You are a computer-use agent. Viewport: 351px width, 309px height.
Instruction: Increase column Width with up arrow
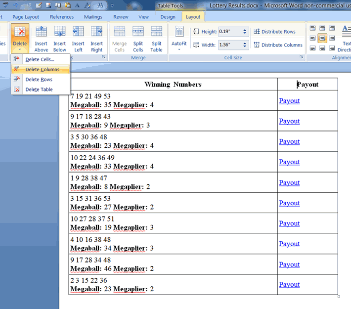click(x=245, y=43)
